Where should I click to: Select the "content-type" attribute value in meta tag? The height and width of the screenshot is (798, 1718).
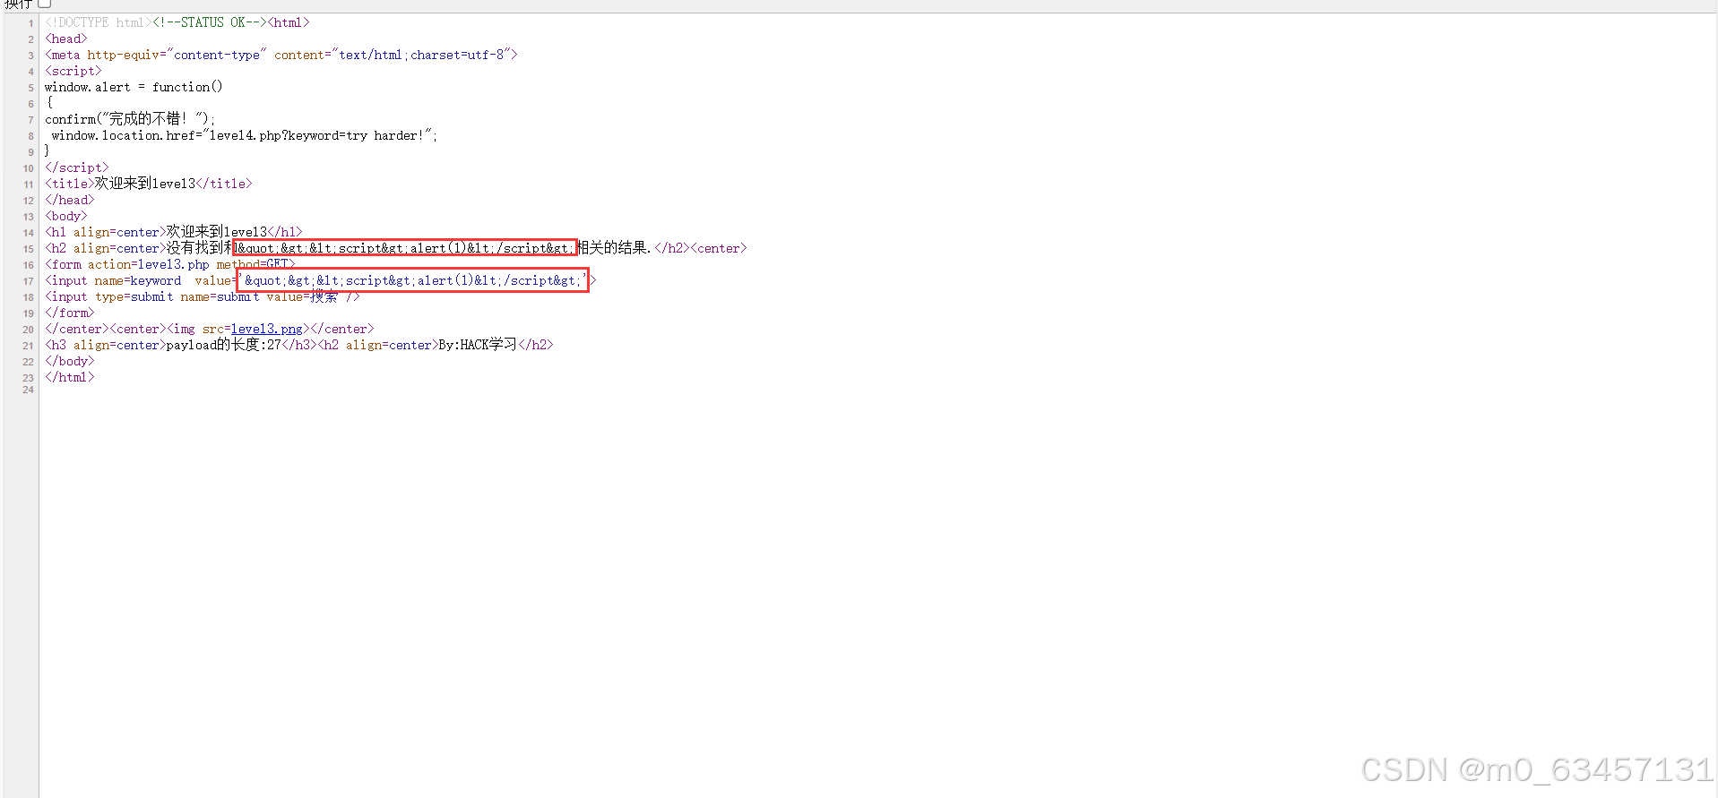click(x=217, y=55)
